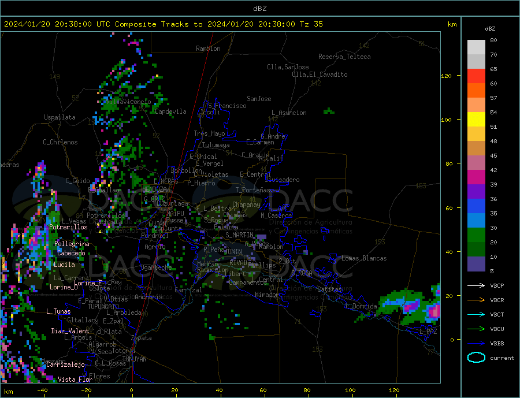Viewport: 520px width, 398px height.
Task: Click the 'Clla.El_Cavadito' label
Action: (x=320, y=75)
